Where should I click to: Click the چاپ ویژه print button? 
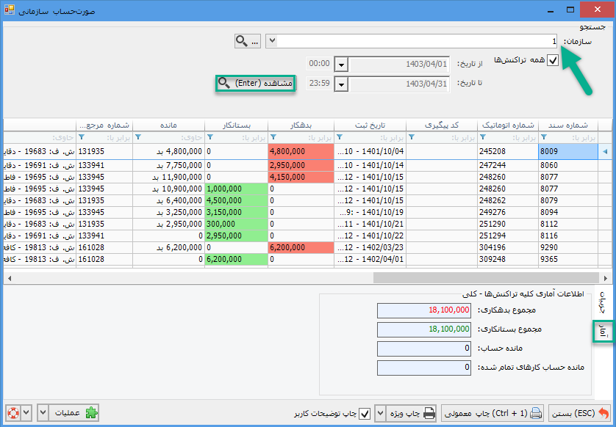coord(412,413)
